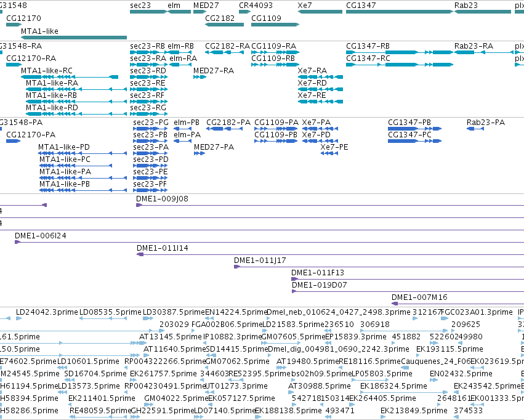Select BAC clone DME1-006I24
Screen dimensions: 524x420
click(x=269, y=242)
